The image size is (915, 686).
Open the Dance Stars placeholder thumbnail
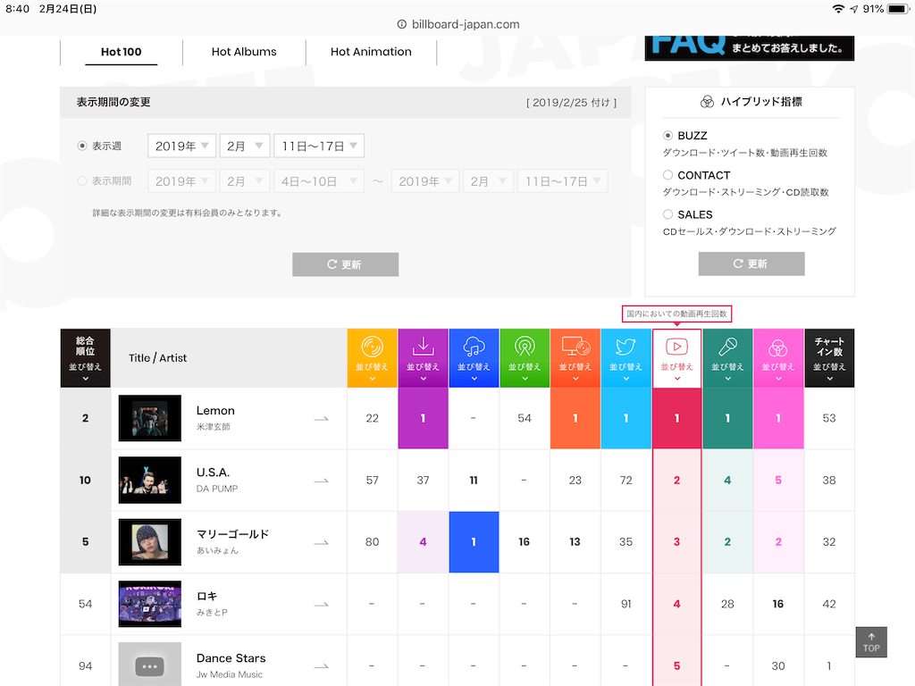coord(150,665)
